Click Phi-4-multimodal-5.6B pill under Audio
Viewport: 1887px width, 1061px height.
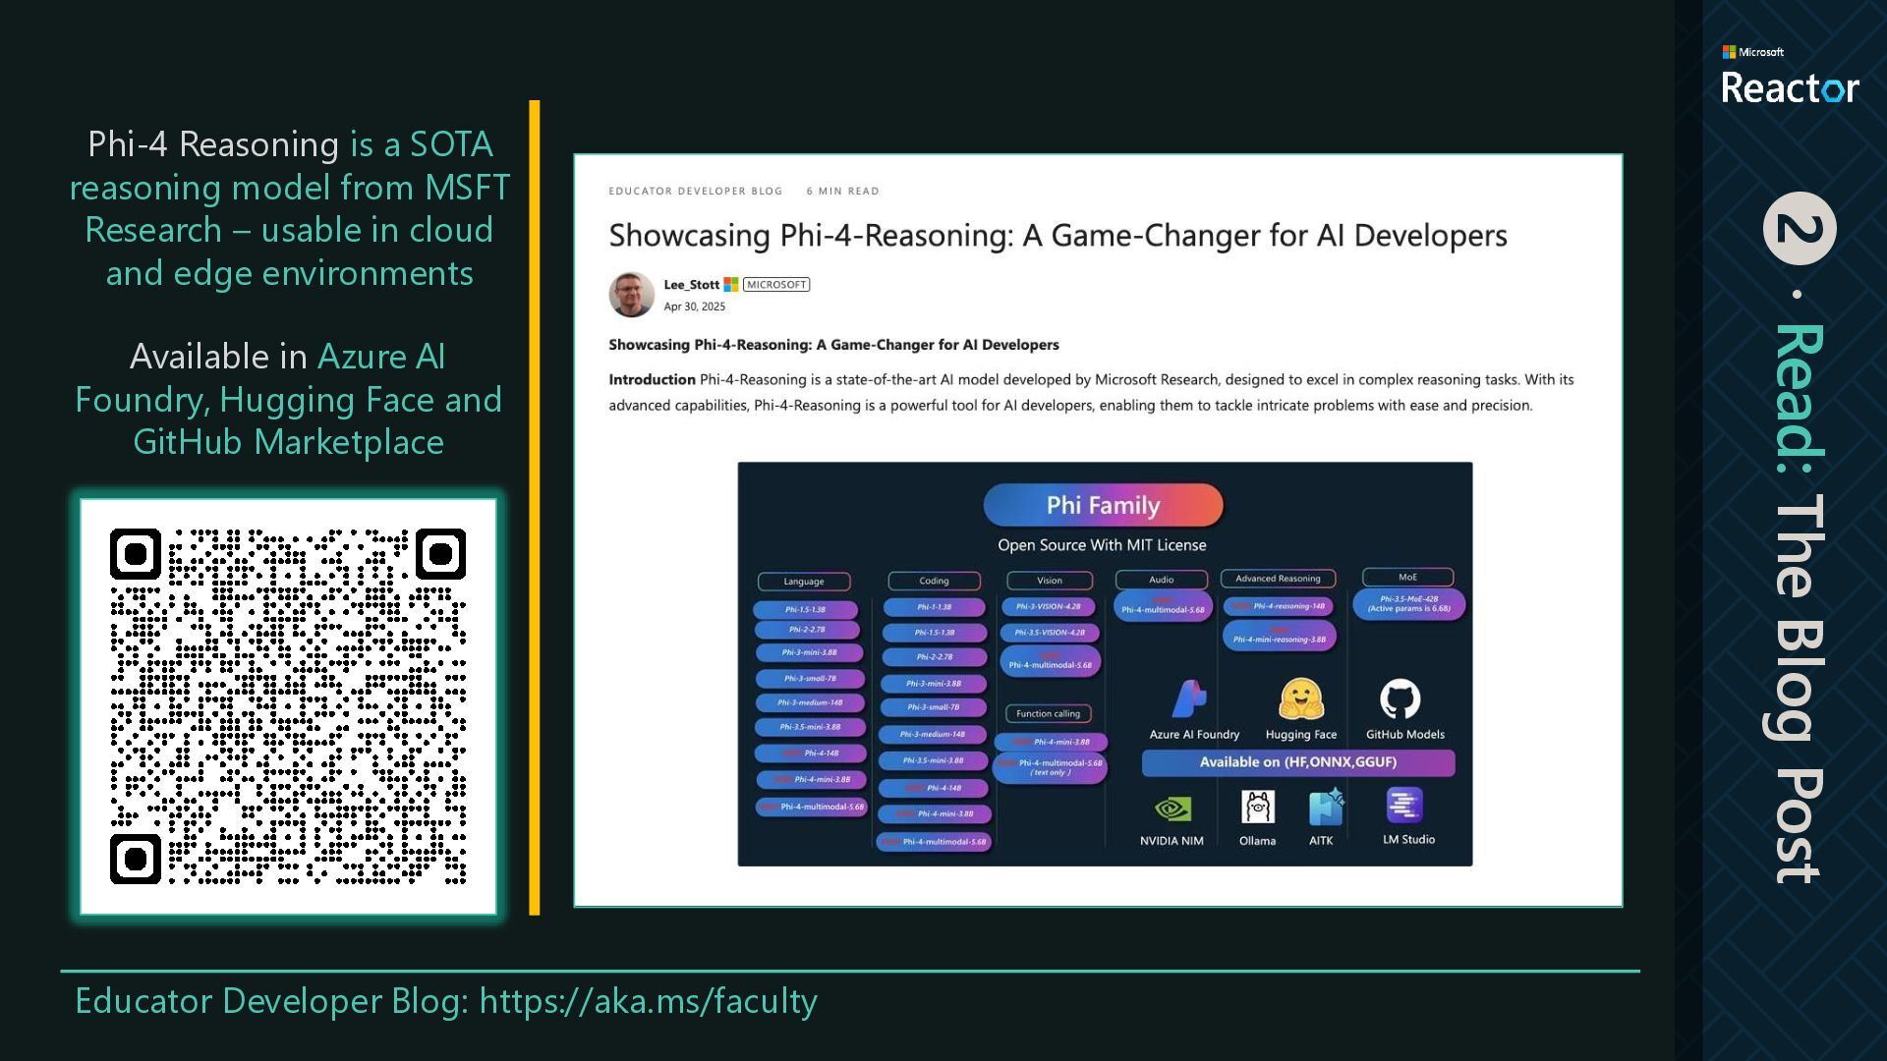point(1163,605)
